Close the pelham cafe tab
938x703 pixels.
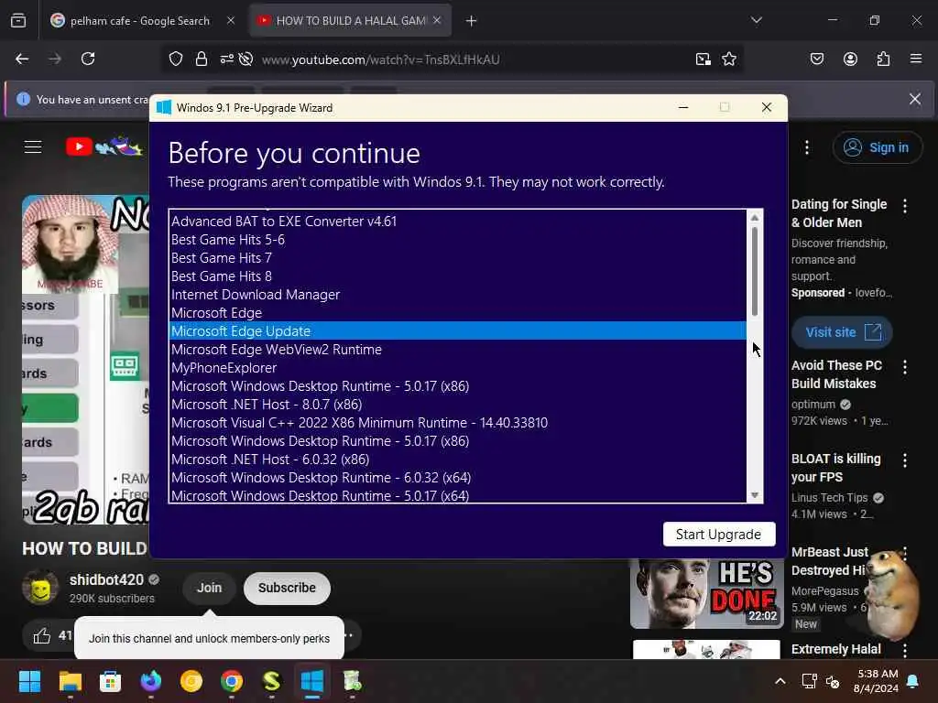point(231,20)
